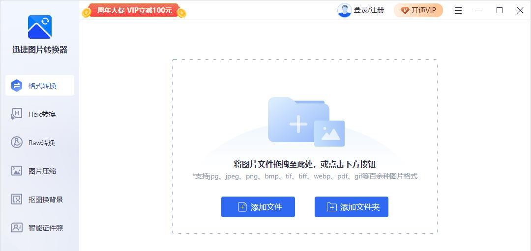
Task: Click the plus folder icon on 添加文件夹
Action: [331, 207]
